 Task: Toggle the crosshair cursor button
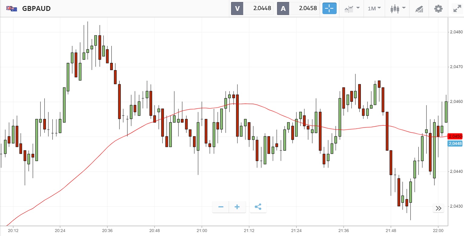[x=329, y=8]
